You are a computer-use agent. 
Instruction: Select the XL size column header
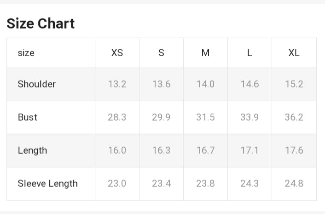coord(294,53)
